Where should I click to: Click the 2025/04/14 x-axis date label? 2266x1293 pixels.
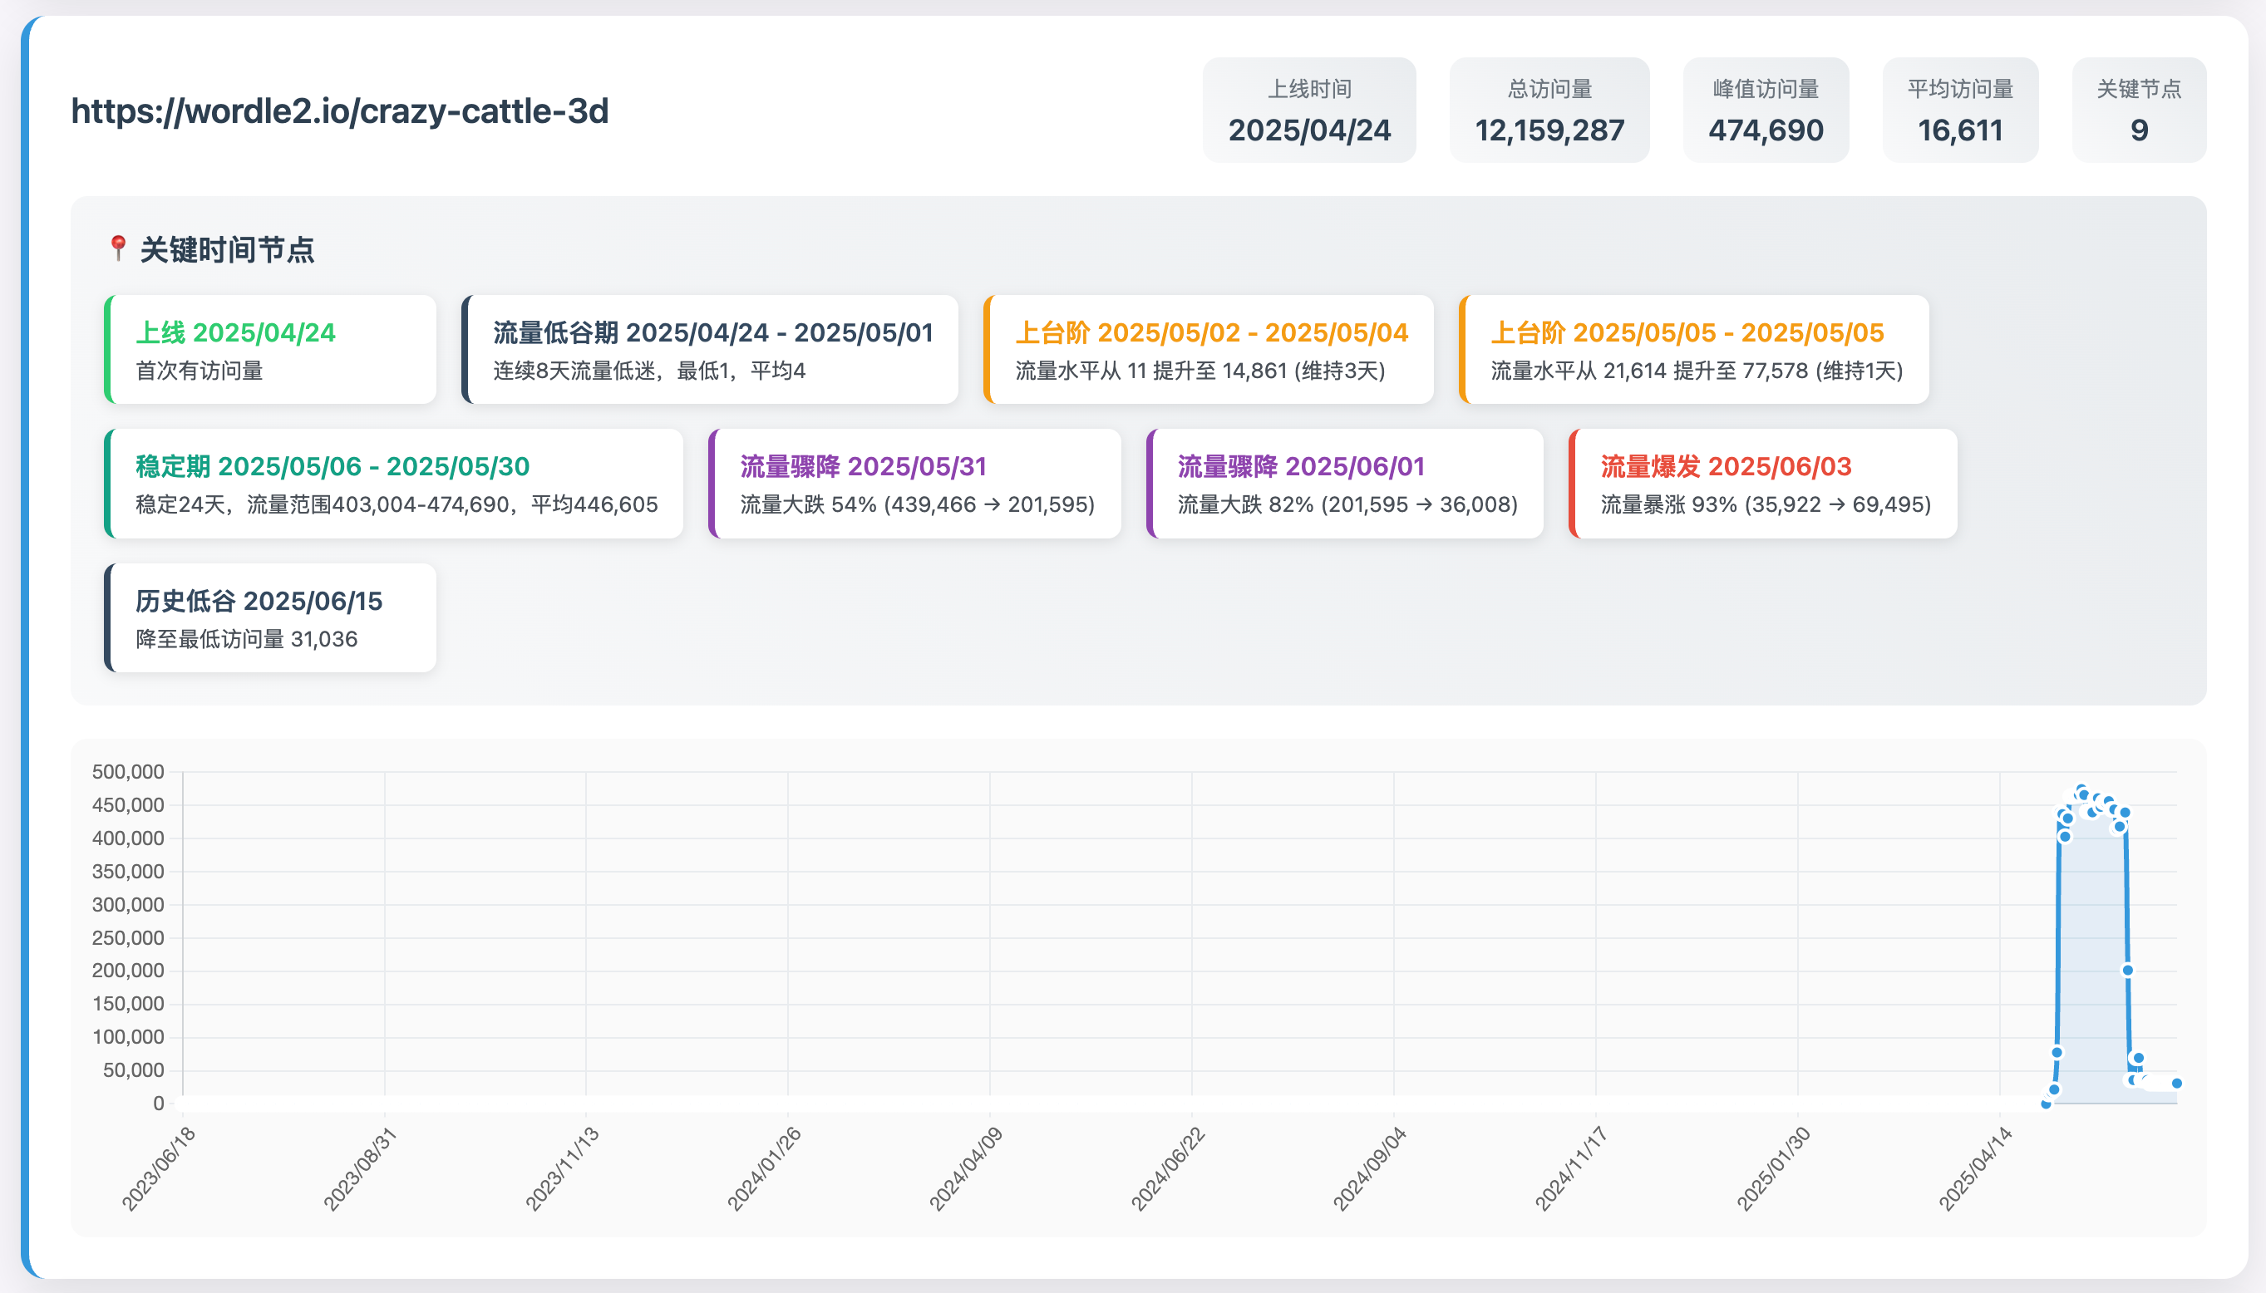[x=1976, y=1168]
